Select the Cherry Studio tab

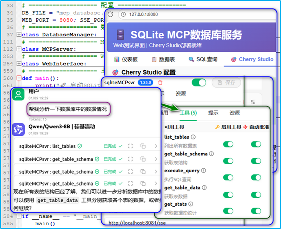[x=252, y=59]
